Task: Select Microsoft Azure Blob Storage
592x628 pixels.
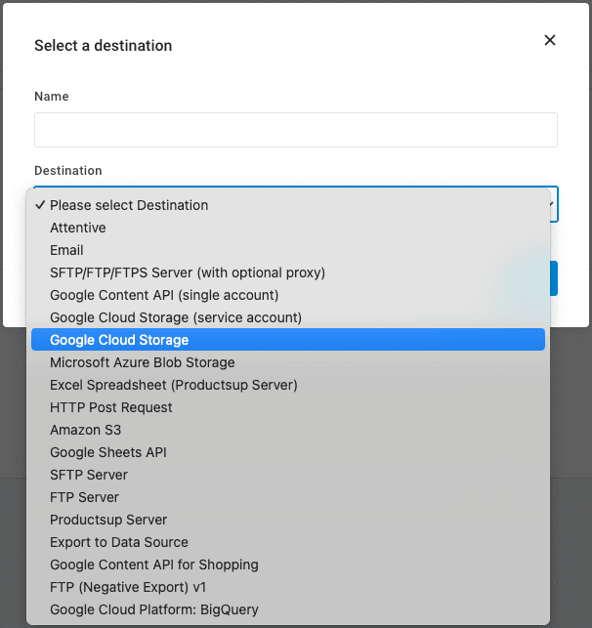Action: click(143, 362)
